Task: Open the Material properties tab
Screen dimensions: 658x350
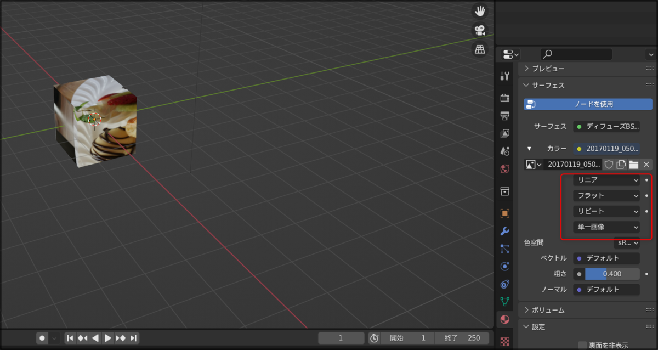Action: point(504,320)
